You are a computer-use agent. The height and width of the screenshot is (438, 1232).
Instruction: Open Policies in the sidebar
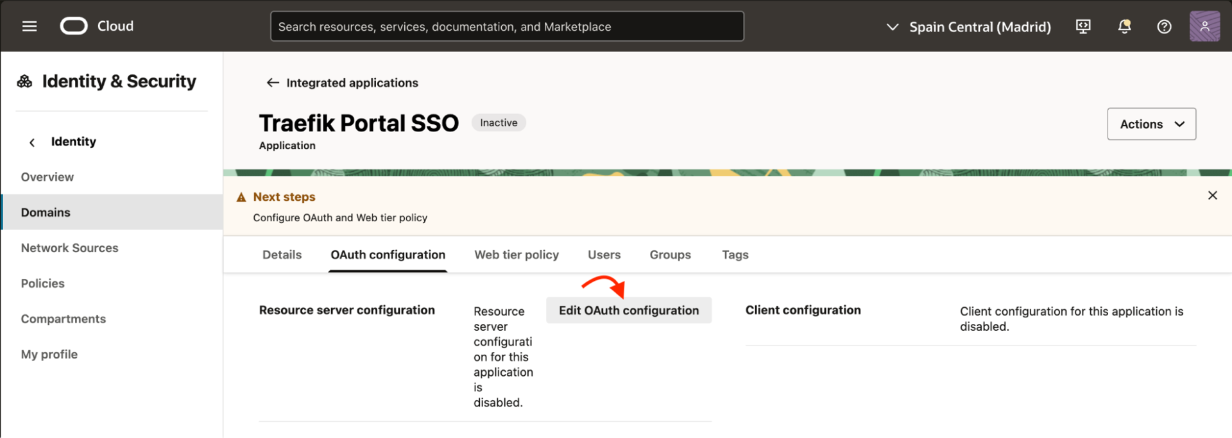pos(42,283)
